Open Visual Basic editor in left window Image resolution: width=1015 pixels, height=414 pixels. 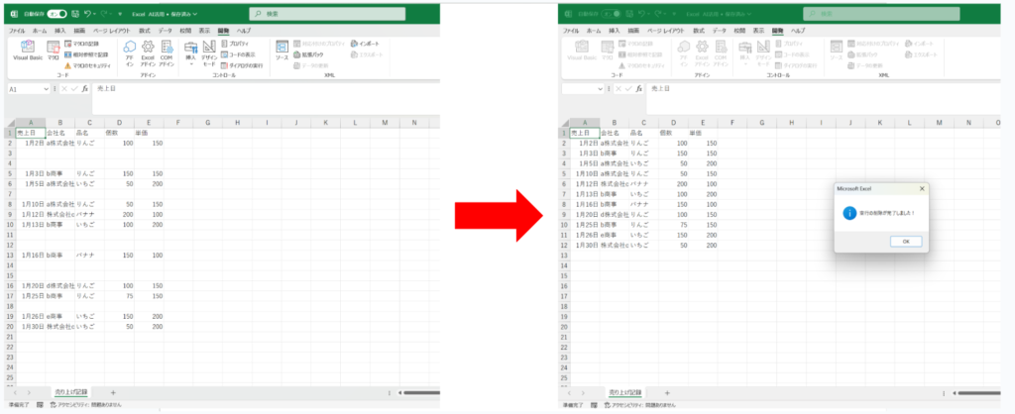[x=27, y=52]
